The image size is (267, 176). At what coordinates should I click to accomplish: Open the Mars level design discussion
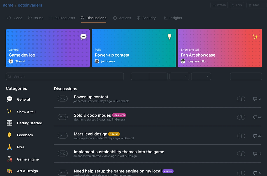(90, 134)
